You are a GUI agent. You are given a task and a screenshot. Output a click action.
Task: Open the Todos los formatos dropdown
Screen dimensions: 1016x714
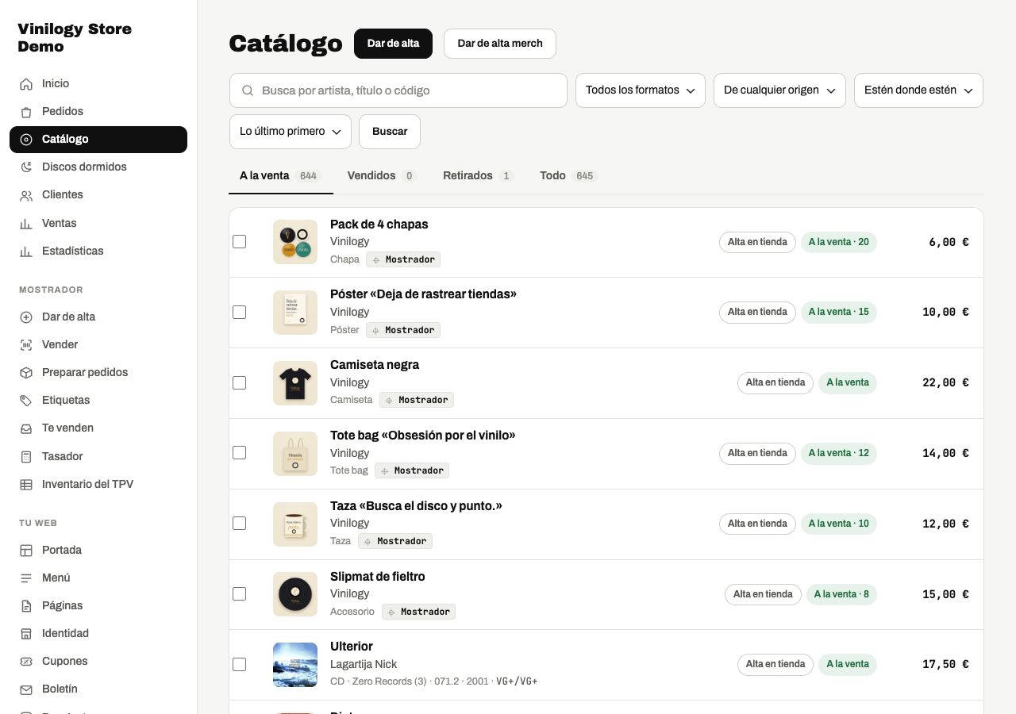click(641, 90)
